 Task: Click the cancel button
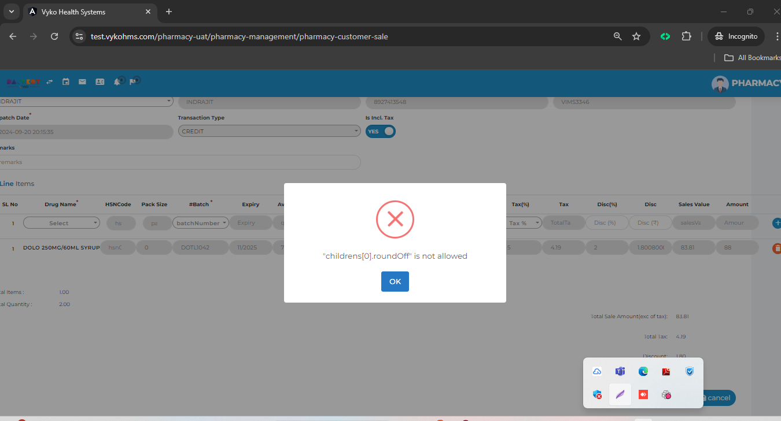click(x=717, y=398)
